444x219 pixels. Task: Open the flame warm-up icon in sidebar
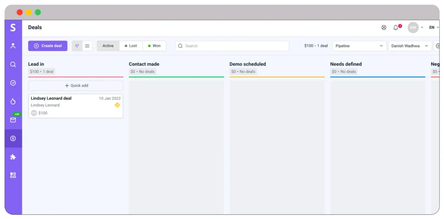[x=13, y=101]
